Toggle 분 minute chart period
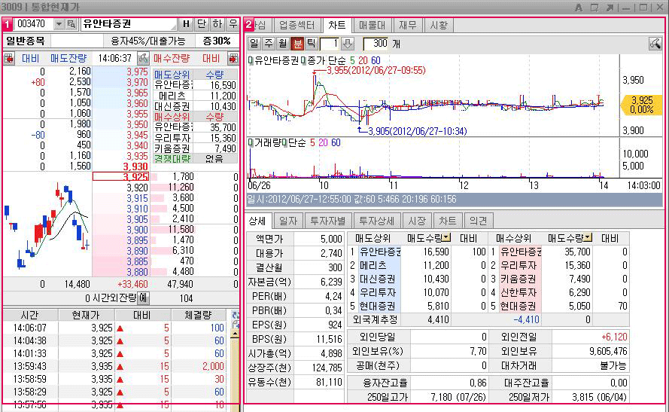Viewport: 669px width, 412px height. click(297, 43)
